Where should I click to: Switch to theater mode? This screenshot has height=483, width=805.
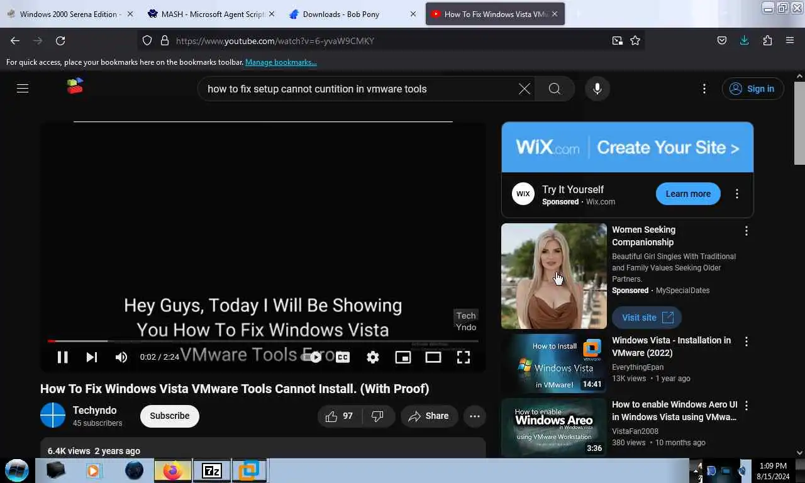433,357
